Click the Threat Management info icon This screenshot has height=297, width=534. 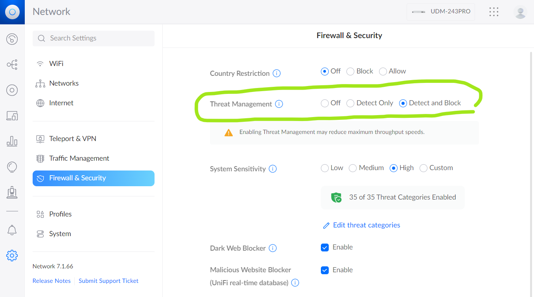pos(279,104)
